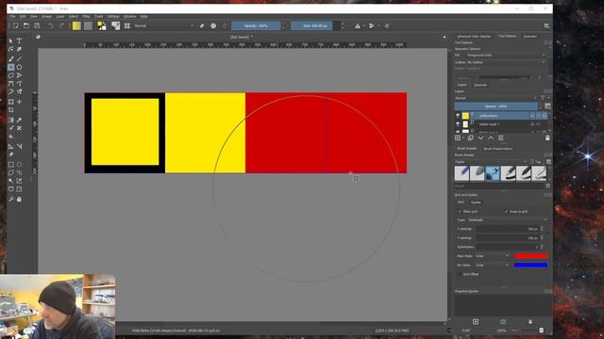Open the Fill option dropdown

506,56
